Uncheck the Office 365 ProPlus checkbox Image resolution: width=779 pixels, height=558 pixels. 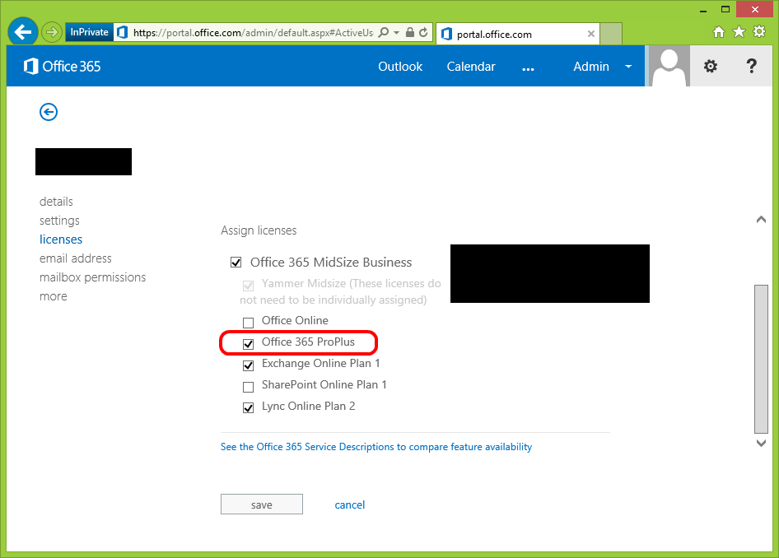tap(248, 344)
